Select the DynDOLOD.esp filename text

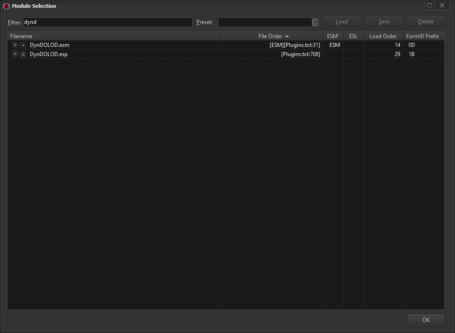49,54
